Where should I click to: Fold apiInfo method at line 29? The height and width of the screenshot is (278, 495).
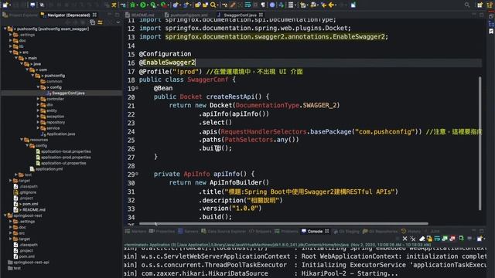tap(137, 174)
